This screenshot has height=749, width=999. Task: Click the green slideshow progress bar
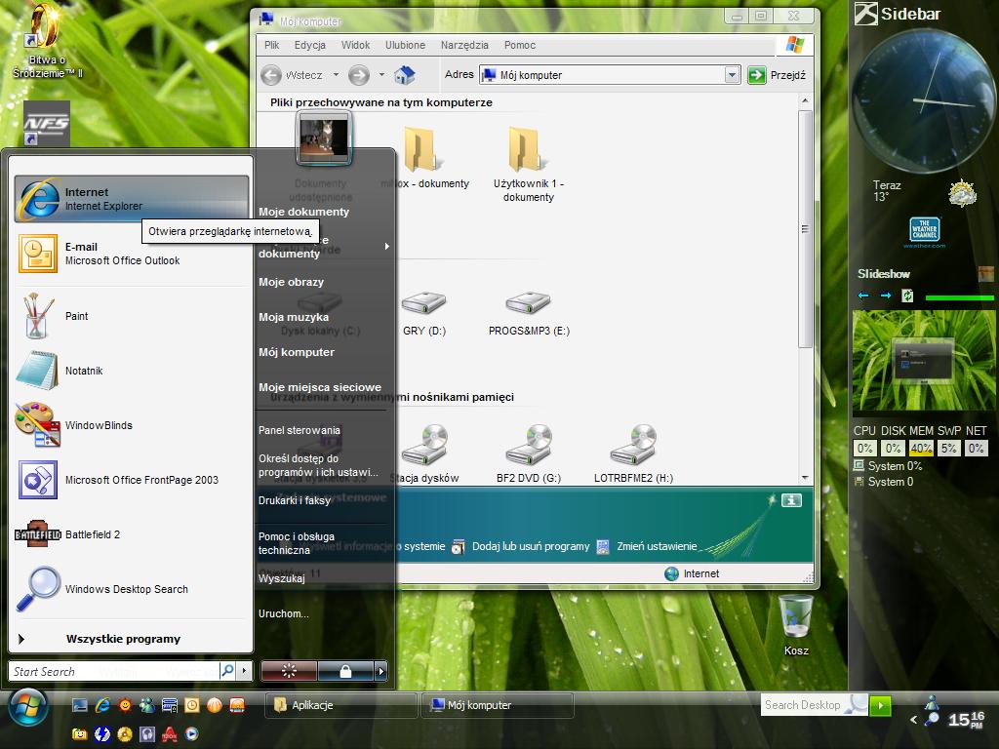pyautogui.click(x=959, y=297)
